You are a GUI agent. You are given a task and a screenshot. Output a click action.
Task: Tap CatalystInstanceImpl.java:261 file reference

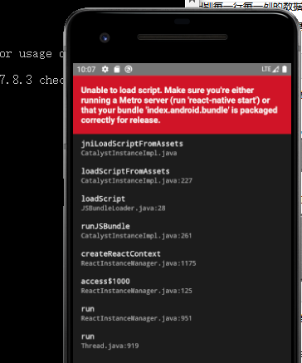136,236
